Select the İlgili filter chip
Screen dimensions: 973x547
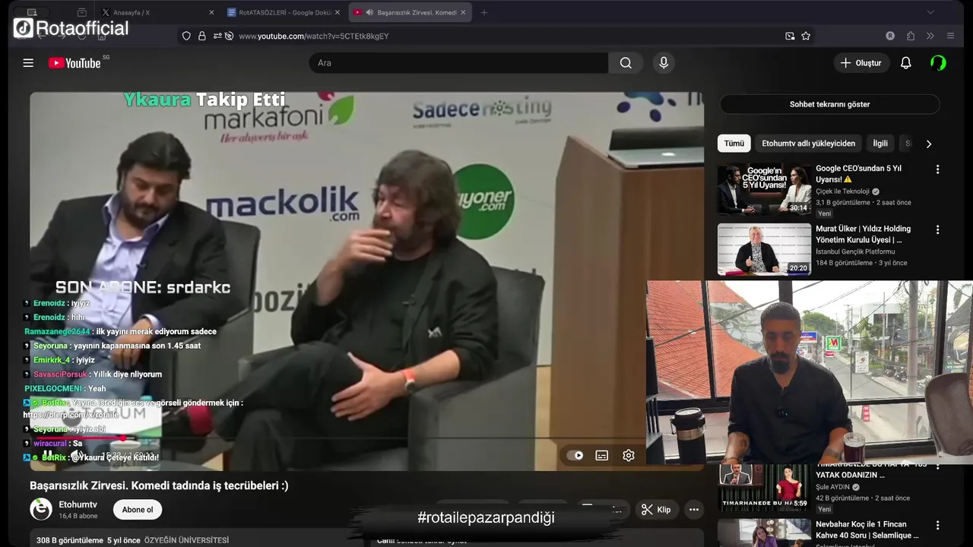coord(880,143)
